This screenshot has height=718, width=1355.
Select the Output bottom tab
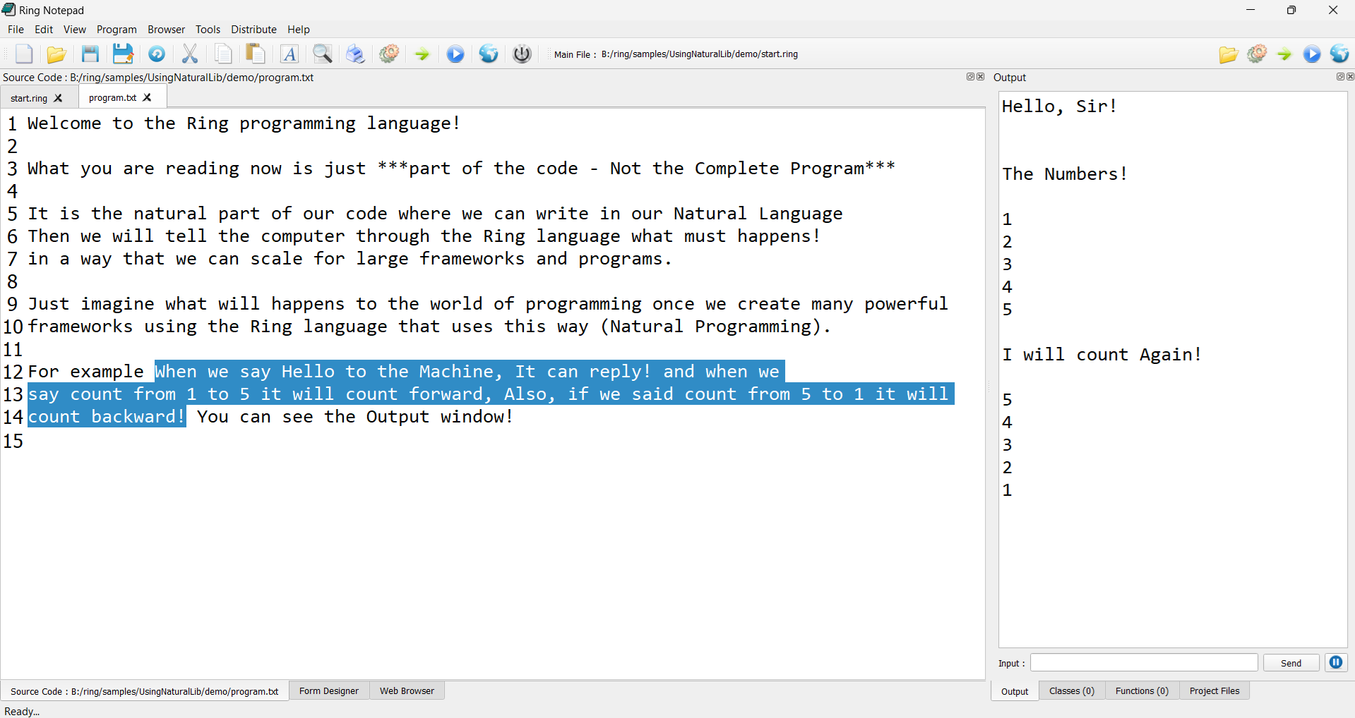[1015, 691]
